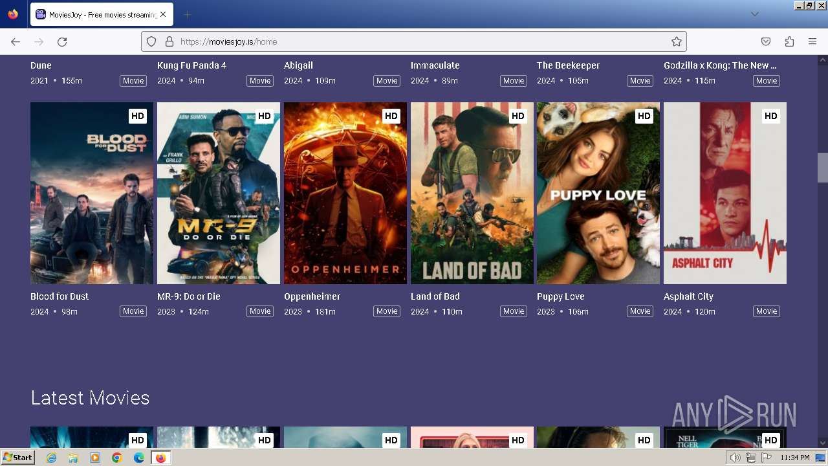Switch to Firefox taskbar button
The width and height of the screenshot is (828, 466).
[160, 458]
